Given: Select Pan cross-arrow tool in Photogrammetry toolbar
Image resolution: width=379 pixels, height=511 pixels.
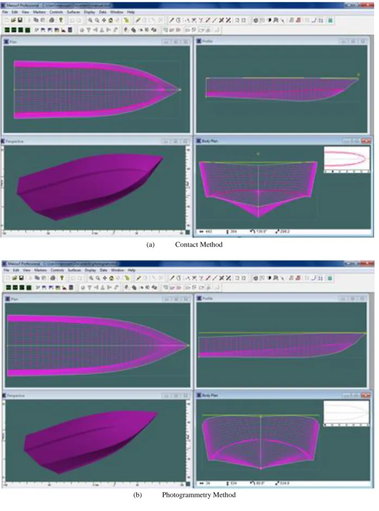Looking at the screenshot, I should 105,278.
